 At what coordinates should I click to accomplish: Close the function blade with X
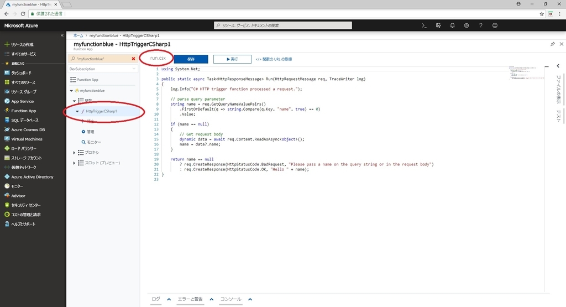point(562,44)
